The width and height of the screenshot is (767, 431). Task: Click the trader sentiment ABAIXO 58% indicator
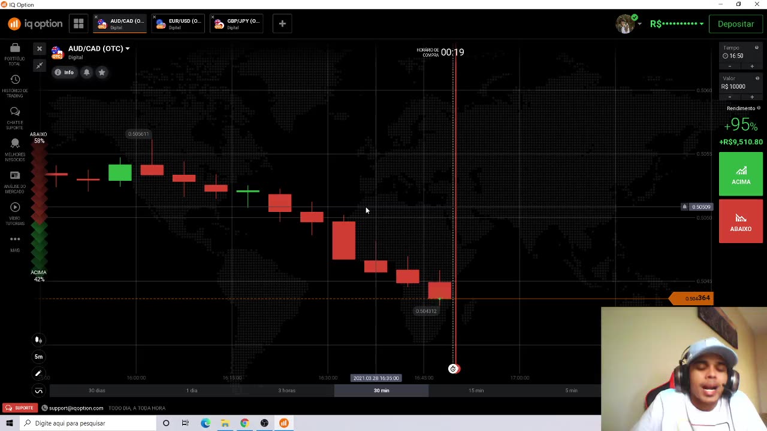38,138
